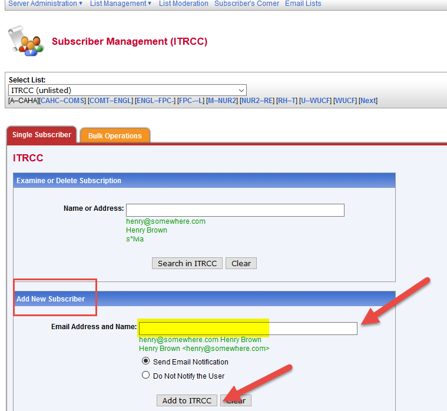Jump to COMT–ENGL list range

(x=110, y=101)
